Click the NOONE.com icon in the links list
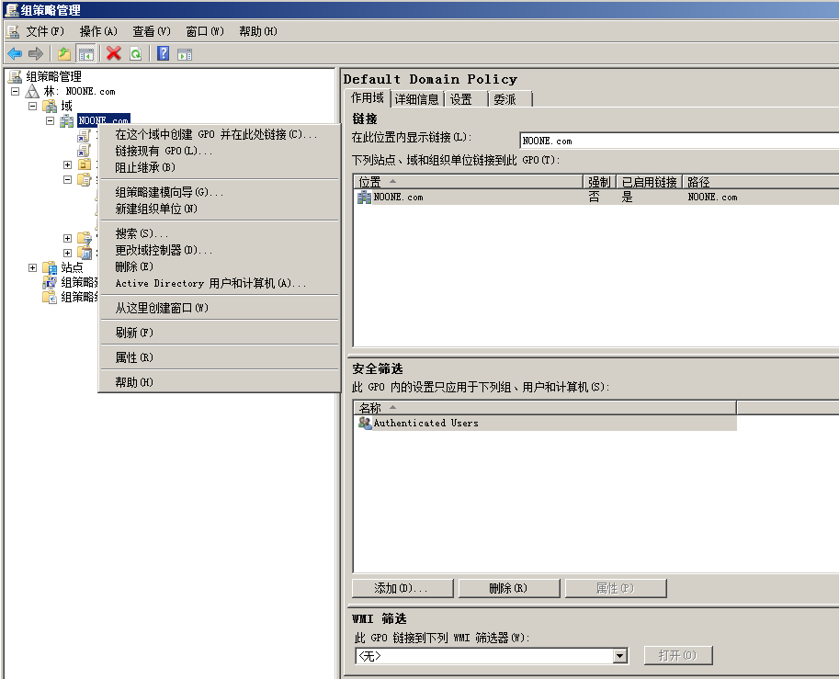This screenshot has height=679, width=839. pyautogui.click(x=365, y=197)
